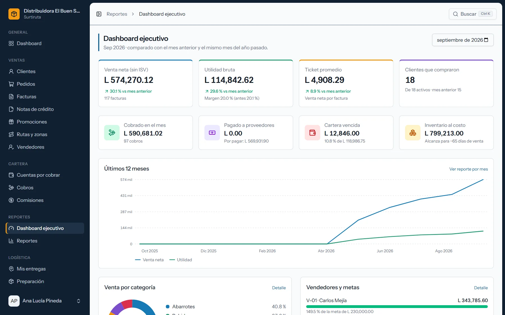Click Carlos Mejía's green goal progress bar

tap(397, 307)
